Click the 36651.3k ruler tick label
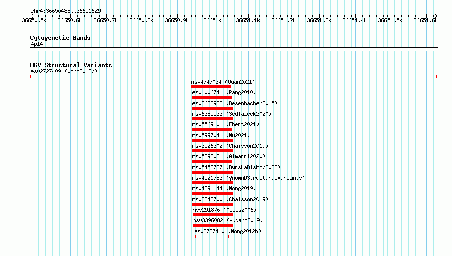The image size is (452, 256). [x=319, y=20]
